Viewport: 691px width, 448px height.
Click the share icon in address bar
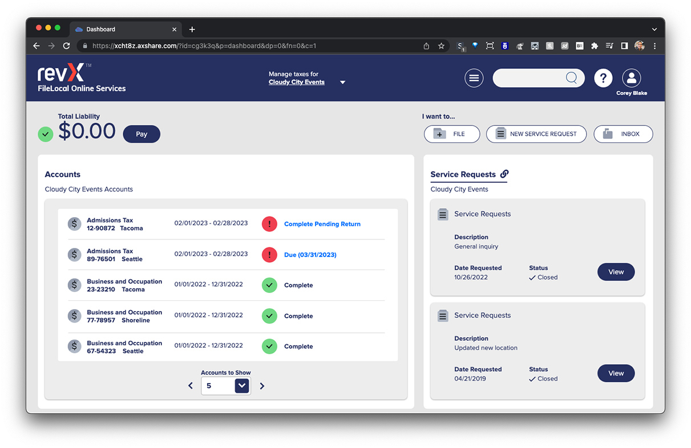tap(426, 46)
